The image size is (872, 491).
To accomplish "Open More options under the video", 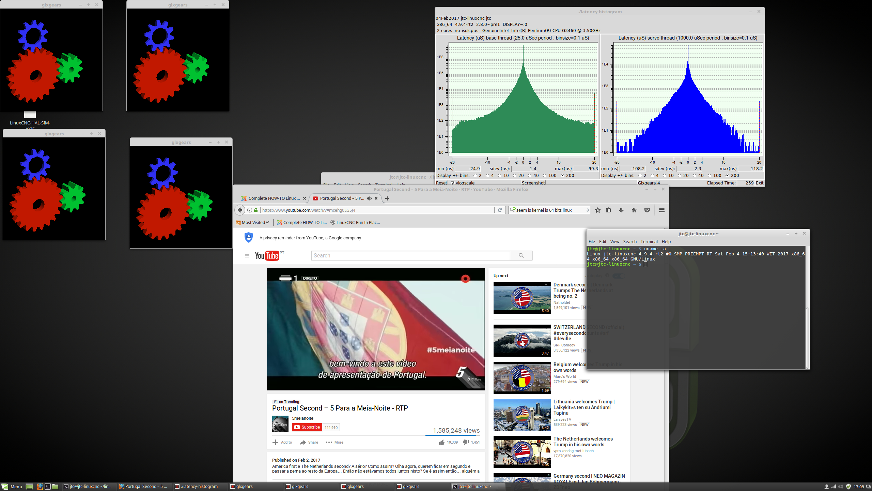I will click(x=334, y=442).
